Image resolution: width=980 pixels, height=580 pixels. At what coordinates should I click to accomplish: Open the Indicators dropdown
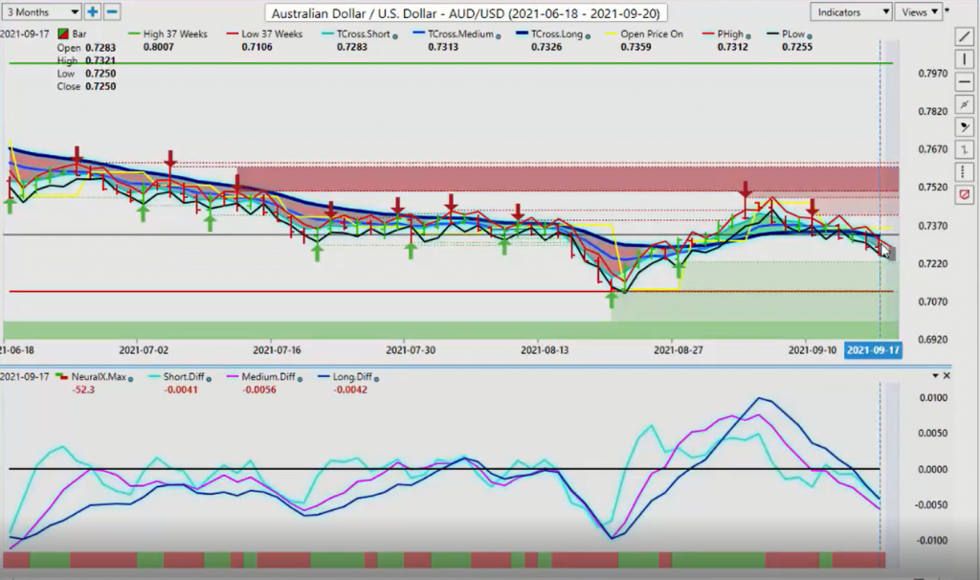click(851, 11)
